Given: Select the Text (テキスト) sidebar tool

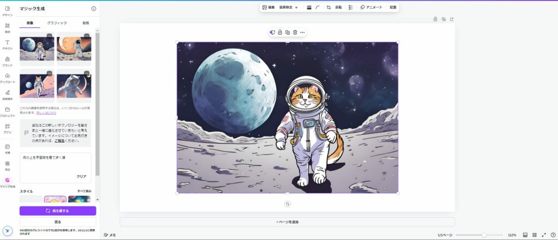Looking at the screenshot, I should pos(8,45).
